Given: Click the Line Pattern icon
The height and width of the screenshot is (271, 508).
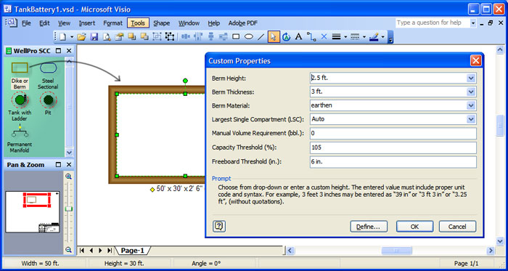Looking at the screenshot, I should [355, 36].
